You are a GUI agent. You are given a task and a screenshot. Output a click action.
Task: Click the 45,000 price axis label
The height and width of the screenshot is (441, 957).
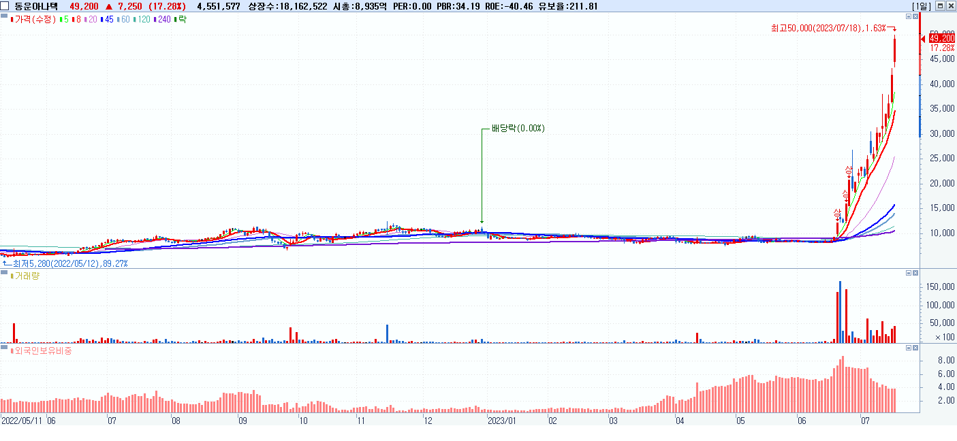tap(942, 59)
